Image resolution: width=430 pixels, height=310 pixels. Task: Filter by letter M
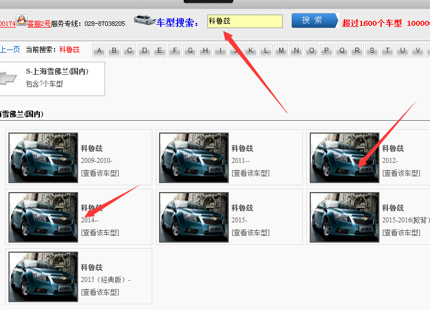(x=281, y=51)
